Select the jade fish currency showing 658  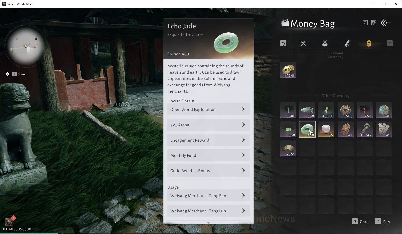(307, 110)
